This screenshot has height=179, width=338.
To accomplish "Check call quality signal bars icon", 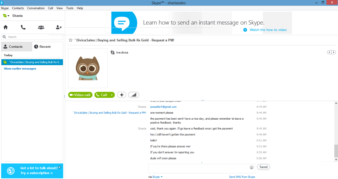I will pyautogui.click(x=134, y=95).
